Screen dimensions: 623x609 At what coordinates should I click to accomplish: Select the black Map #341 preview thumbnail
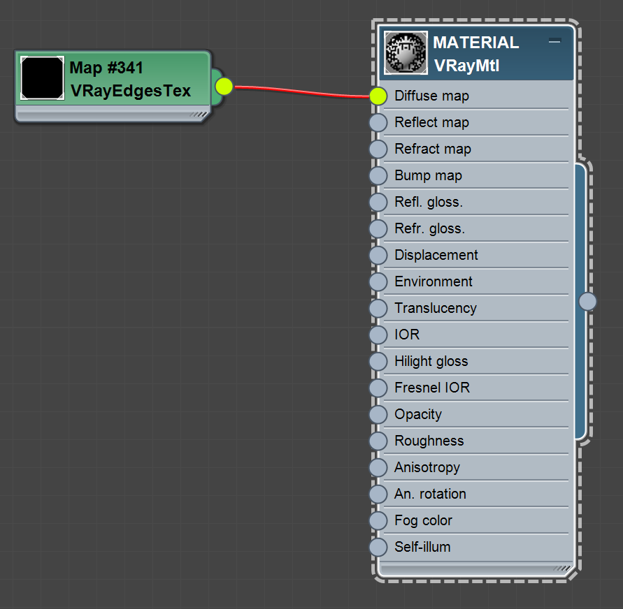(x=42, y=78)
